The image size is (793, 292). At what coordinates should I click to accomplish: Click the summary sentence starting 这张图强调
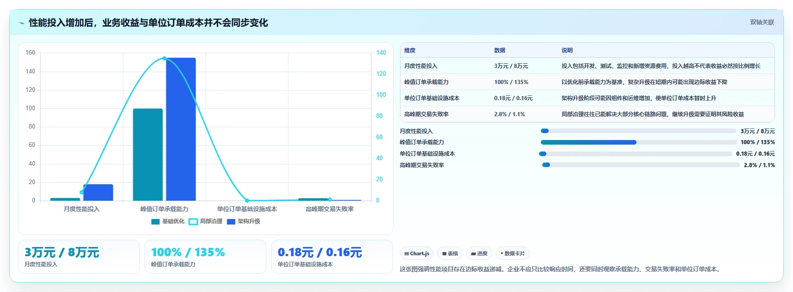[x=560, y=269]
